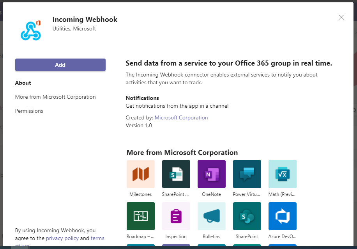
Task: Click the Math (Previ... label
Action: coord(283,194)
